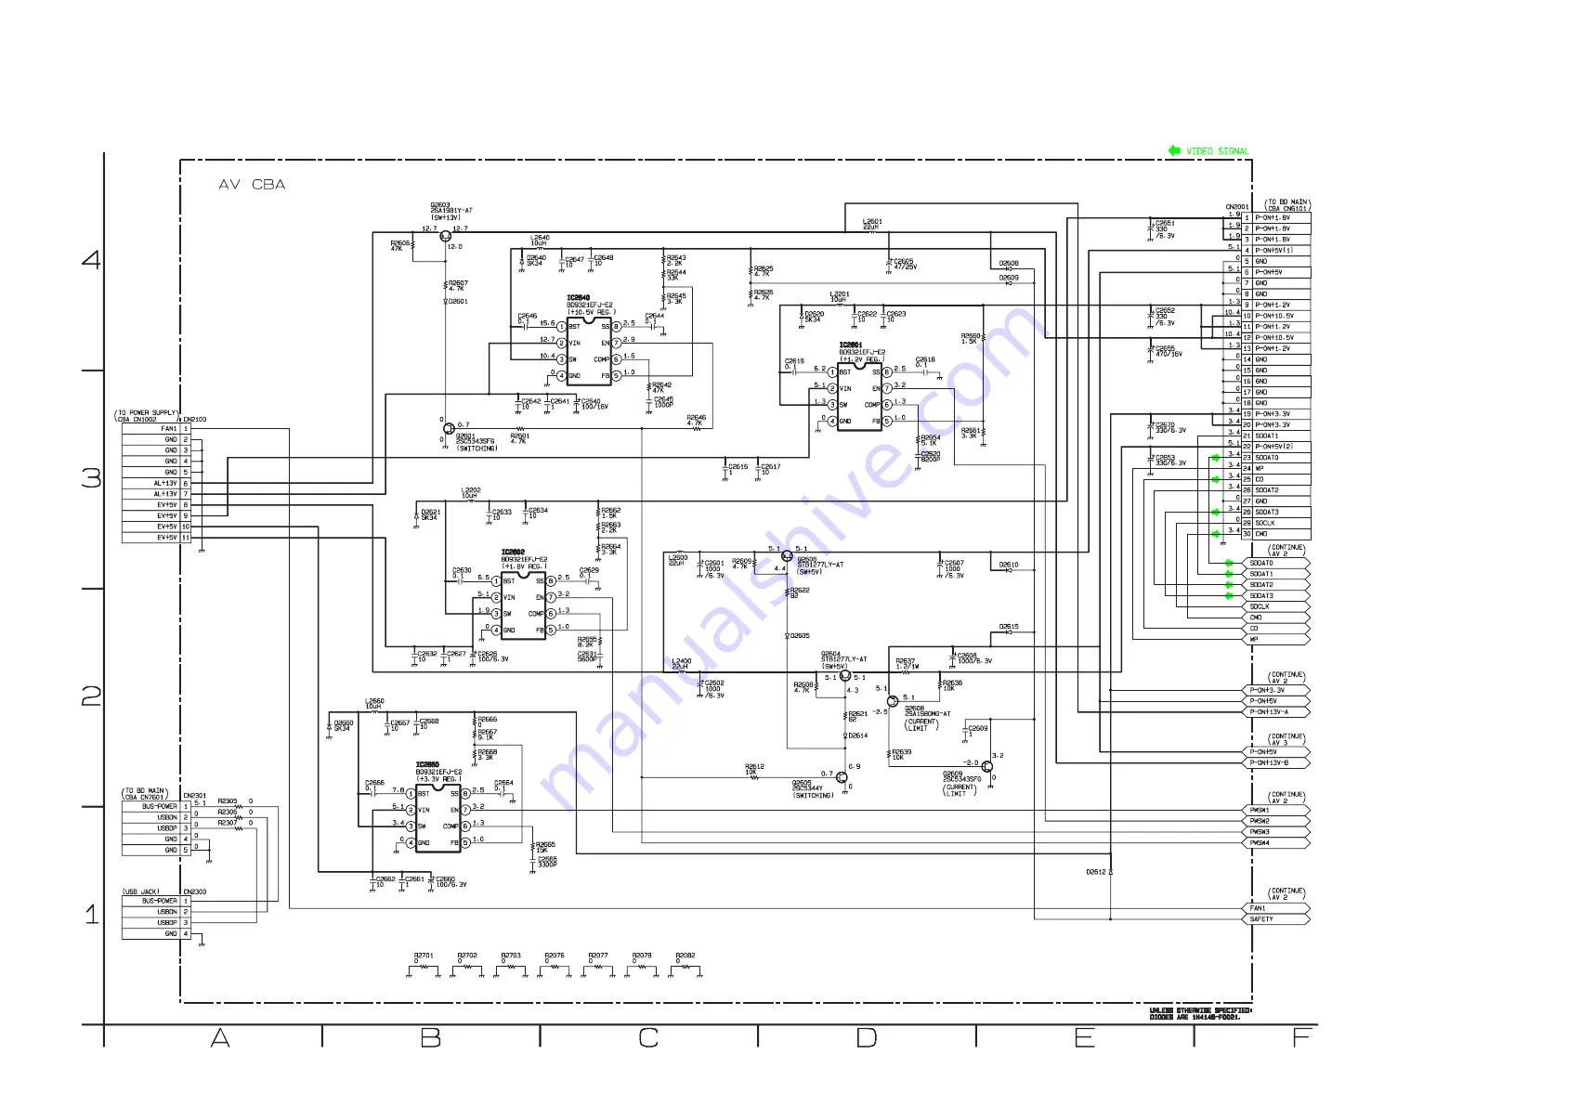Image resolution: width=1580 pixels, height=1106 pixels.
Task: Click the P-ON+13V-A output flag
Action: point(1276,712)
